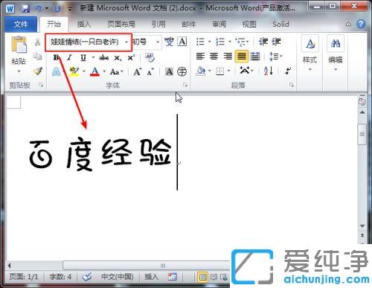The image size is (372, 288).
Task: Set Align Left paragraph alignment
Action: click(200, 57)
